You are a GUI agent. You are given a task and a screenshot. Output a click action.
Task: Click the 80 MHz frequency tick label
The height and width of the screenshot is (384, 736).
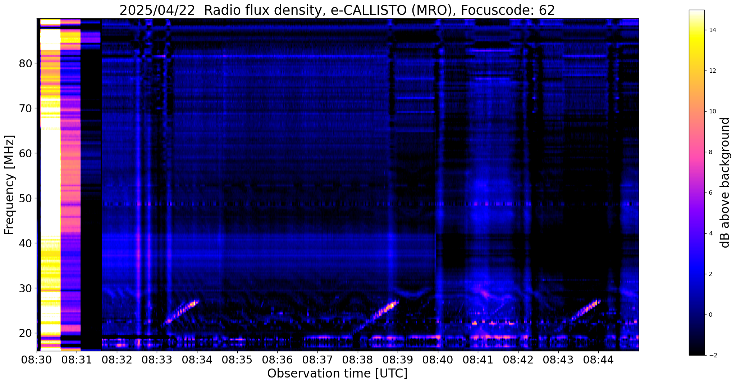click(26, 63)
